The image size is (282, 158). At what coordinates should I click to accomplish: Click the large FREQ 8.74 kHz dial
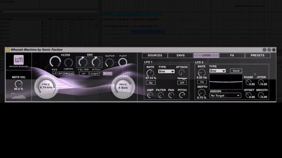pyautogui.click(x=46, y=86)
